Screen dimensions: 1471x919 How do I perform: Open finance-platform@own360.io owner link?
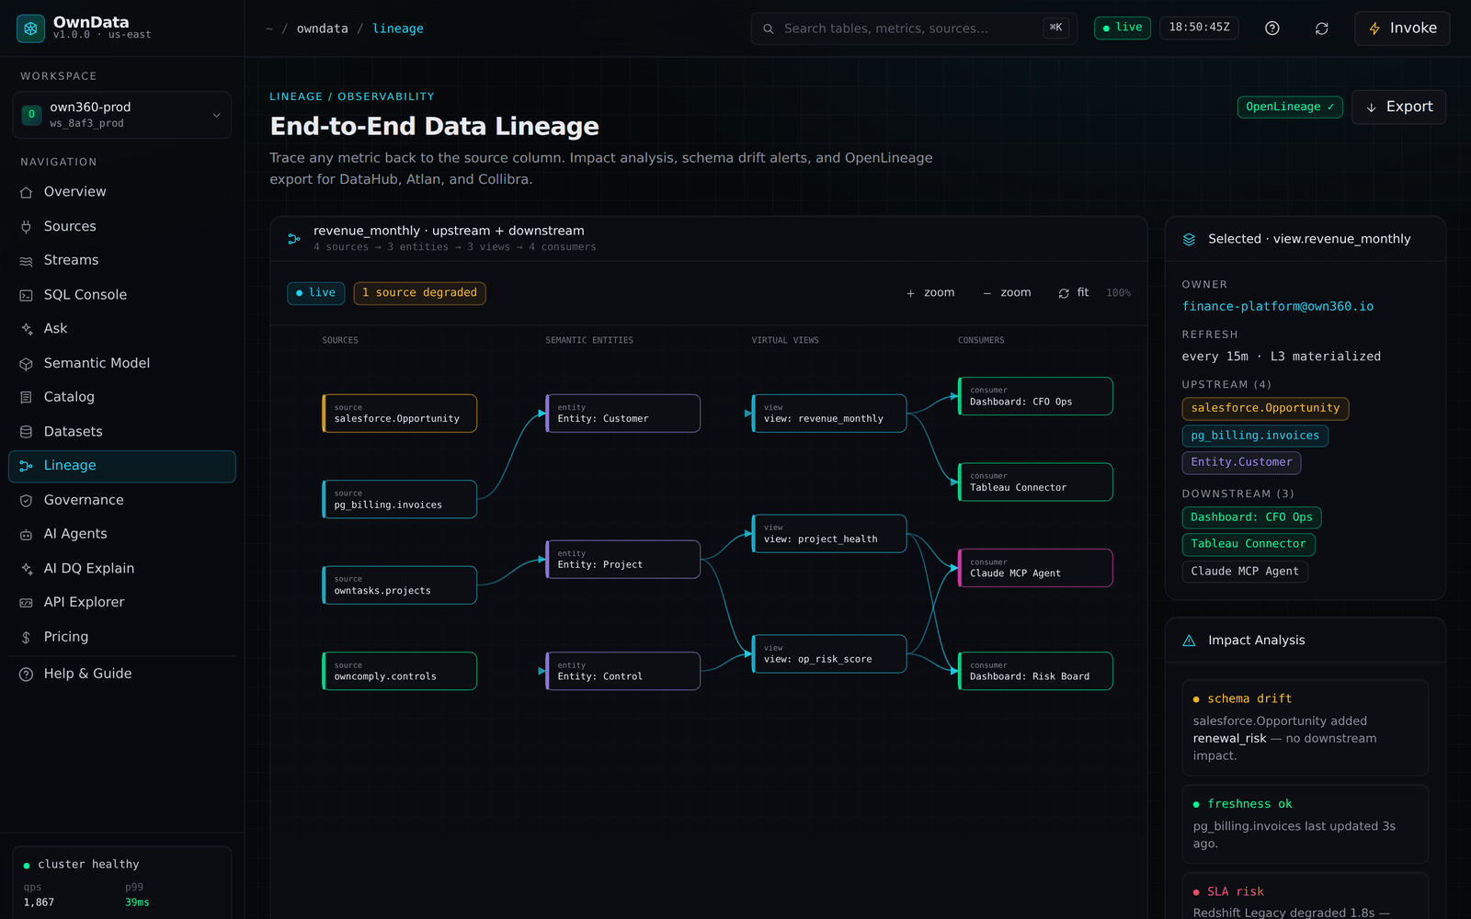[x=1277, y=306]
